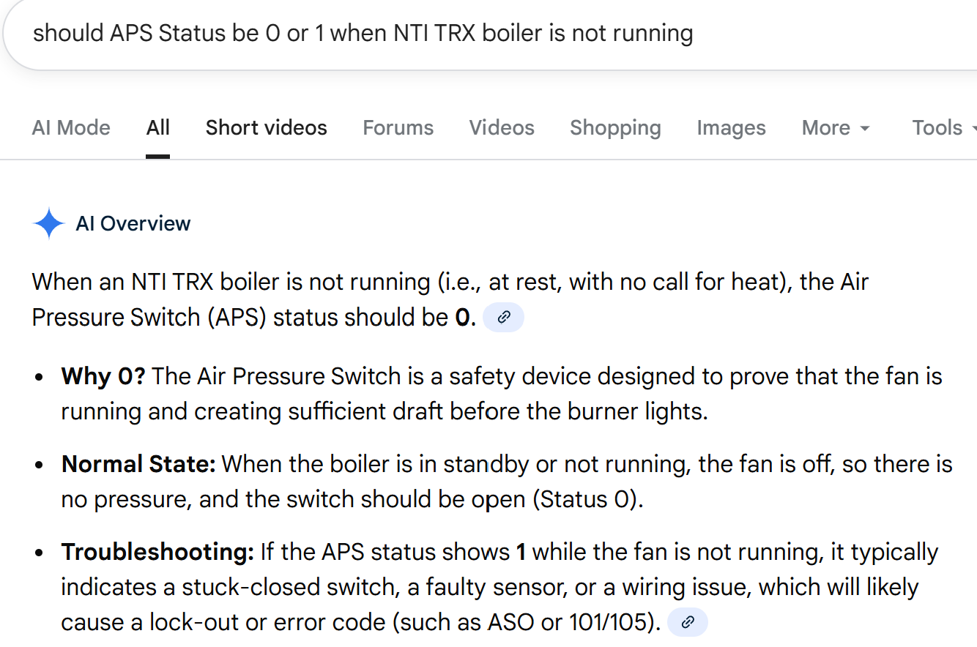The width and height of the screenshot is (977, 647).
Task: Switch to the Shopping tab
Action: point(615,127)
